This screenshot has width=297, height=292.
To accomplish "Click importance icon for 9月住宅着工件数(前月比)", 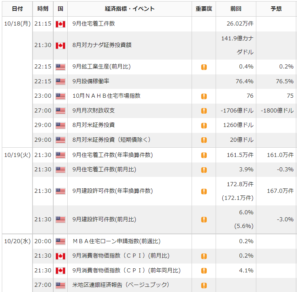I will 204,170.
